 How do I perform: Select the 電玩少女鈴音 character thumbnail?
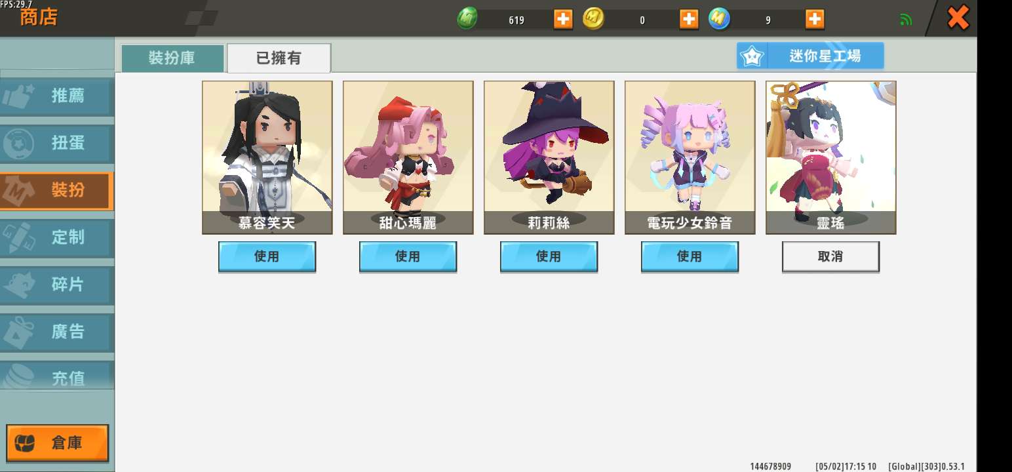pos(690,157)
